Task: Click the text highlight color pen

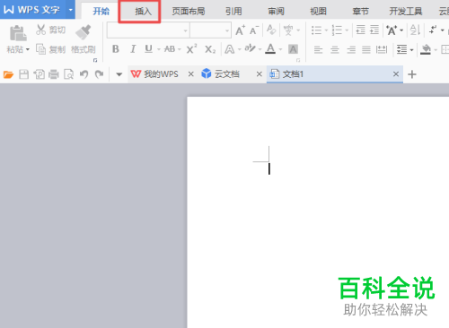Action: [251, 48]
